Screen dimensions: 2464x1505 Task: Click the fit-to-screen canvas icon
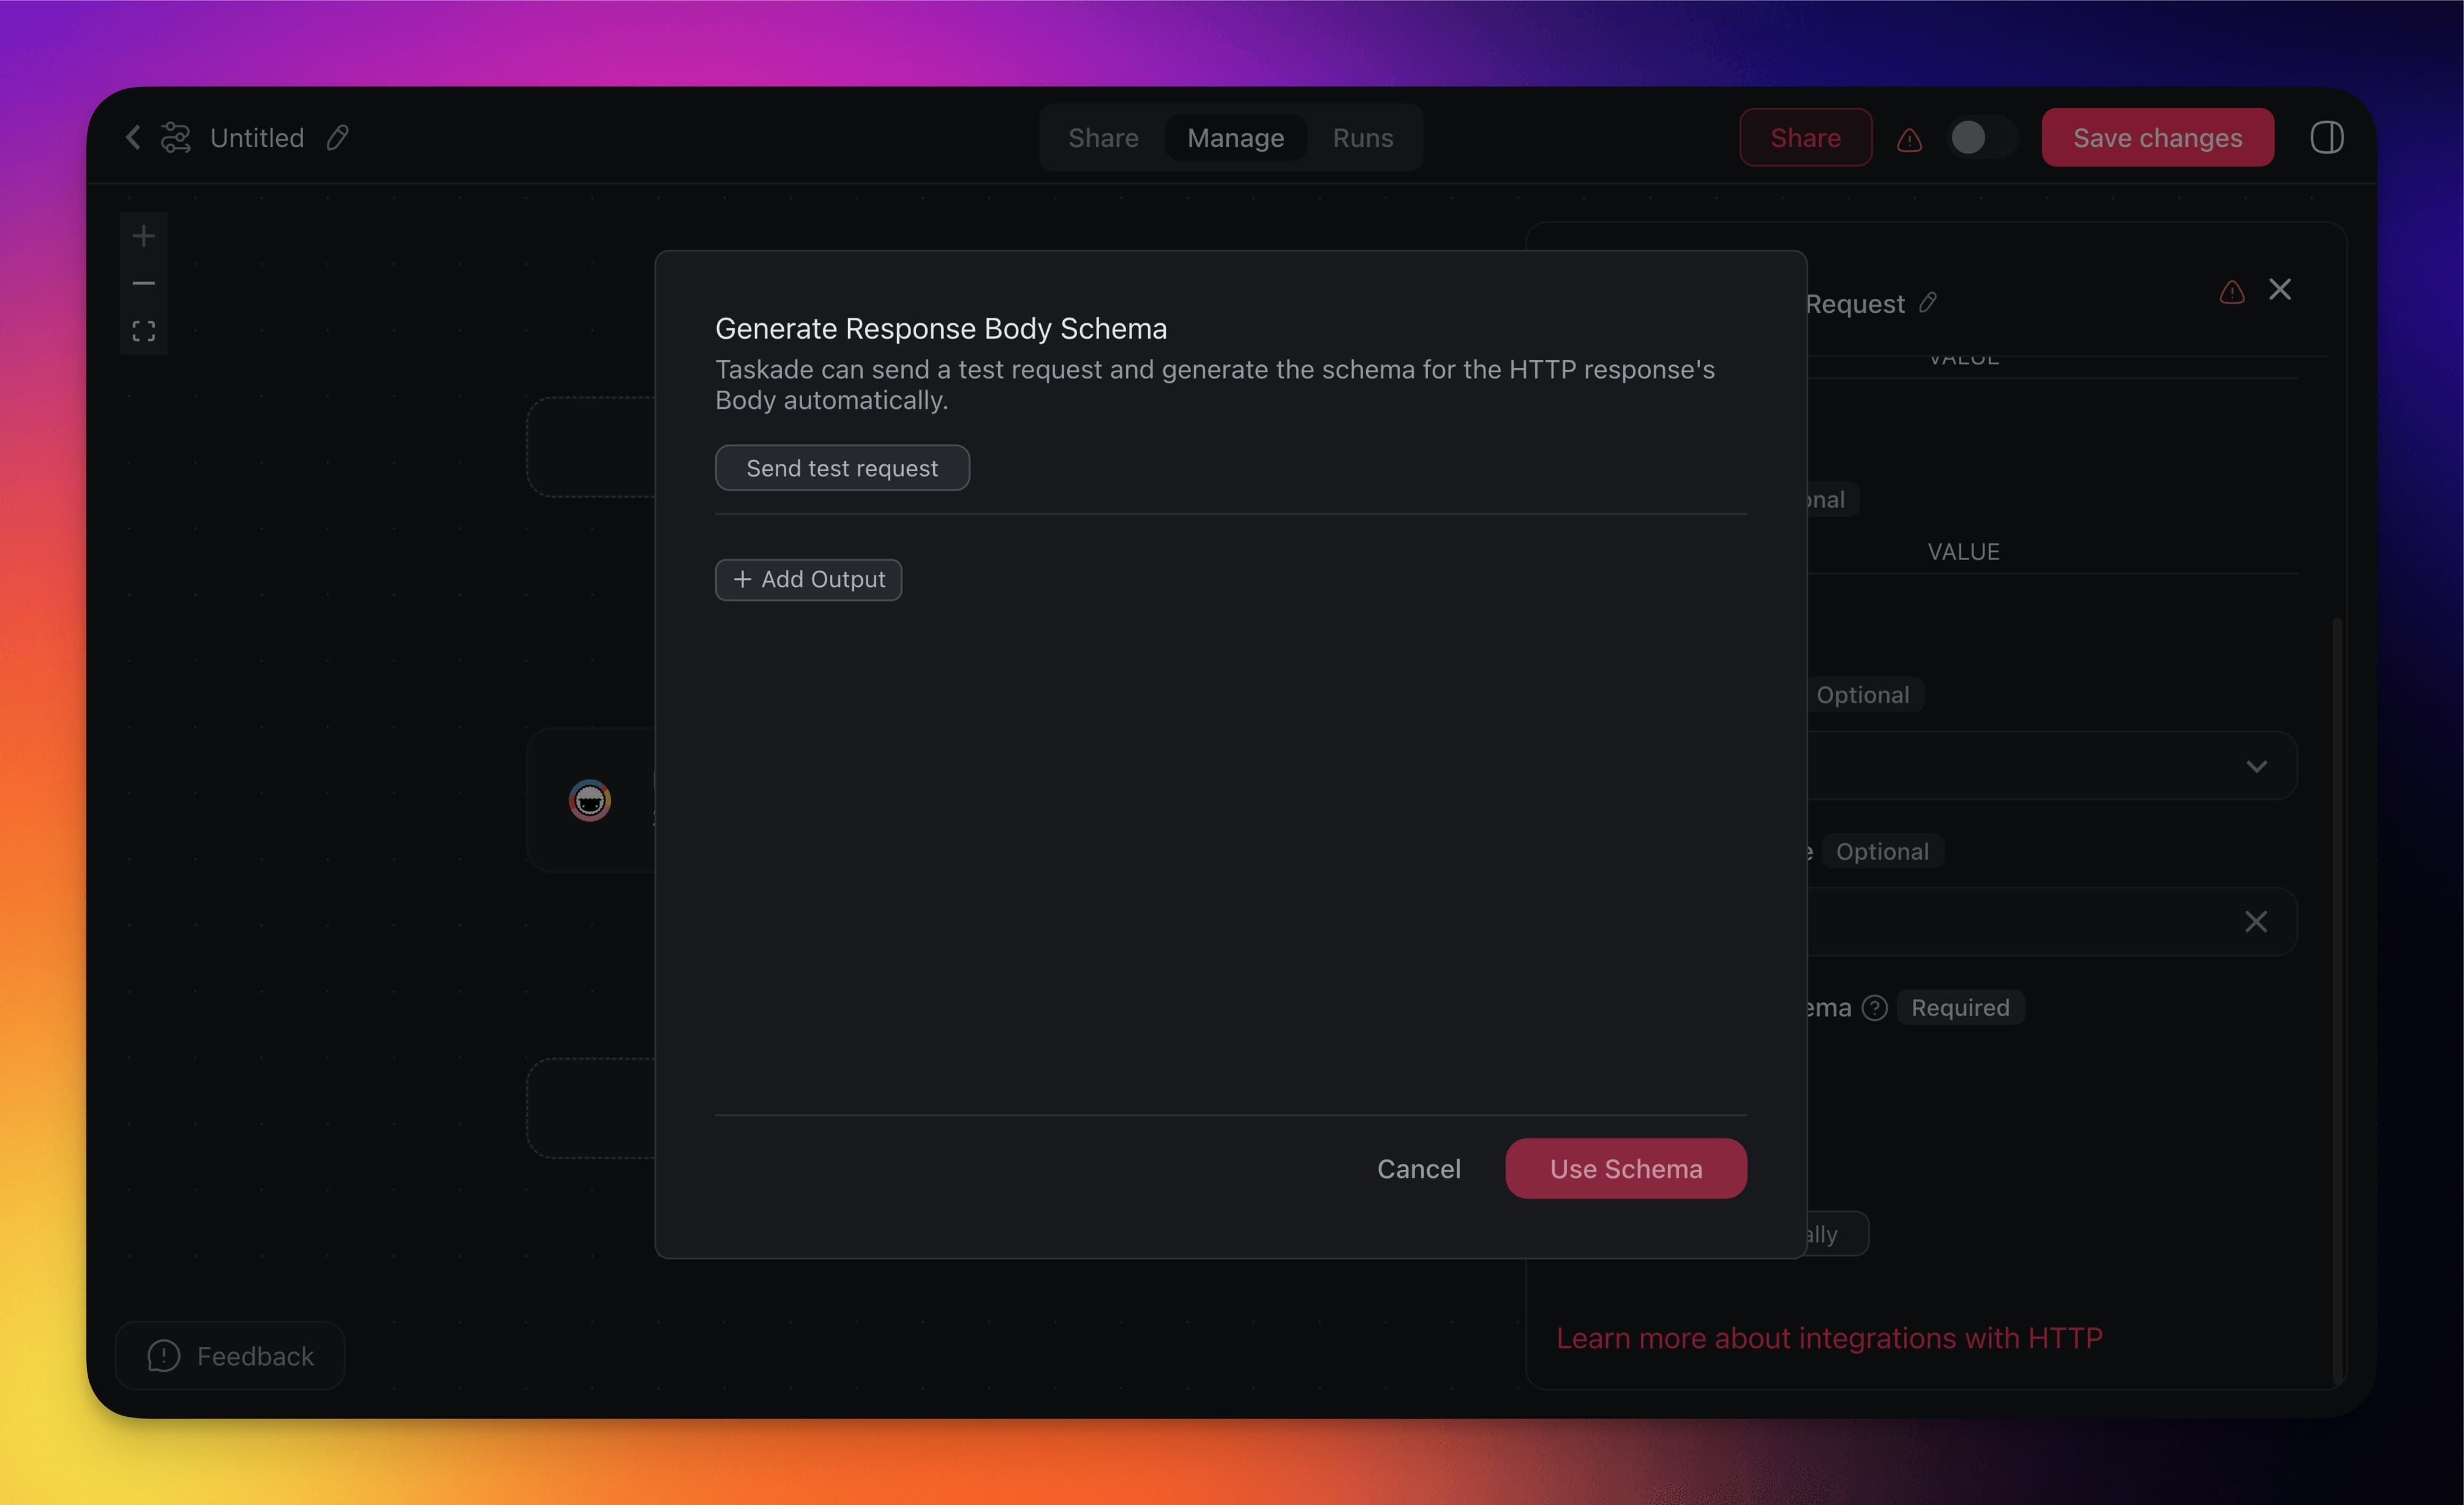pos(144,331)
